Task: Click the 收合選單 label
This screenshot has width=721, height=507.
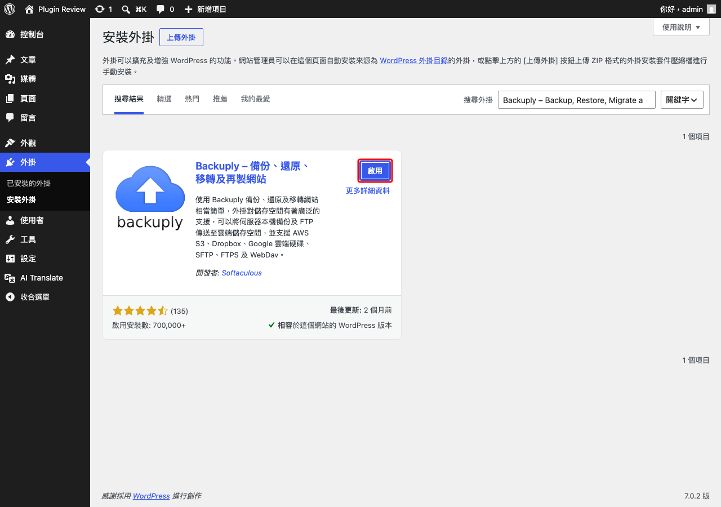Action: click(x=35, y=297)
